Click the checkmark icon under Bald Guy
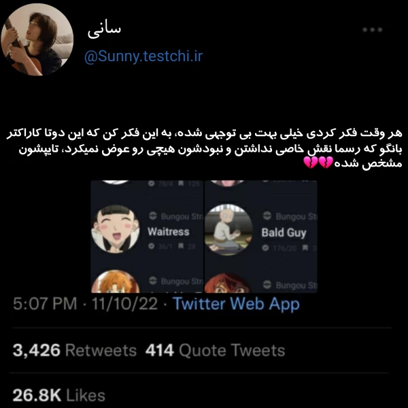 coord(265,248)
